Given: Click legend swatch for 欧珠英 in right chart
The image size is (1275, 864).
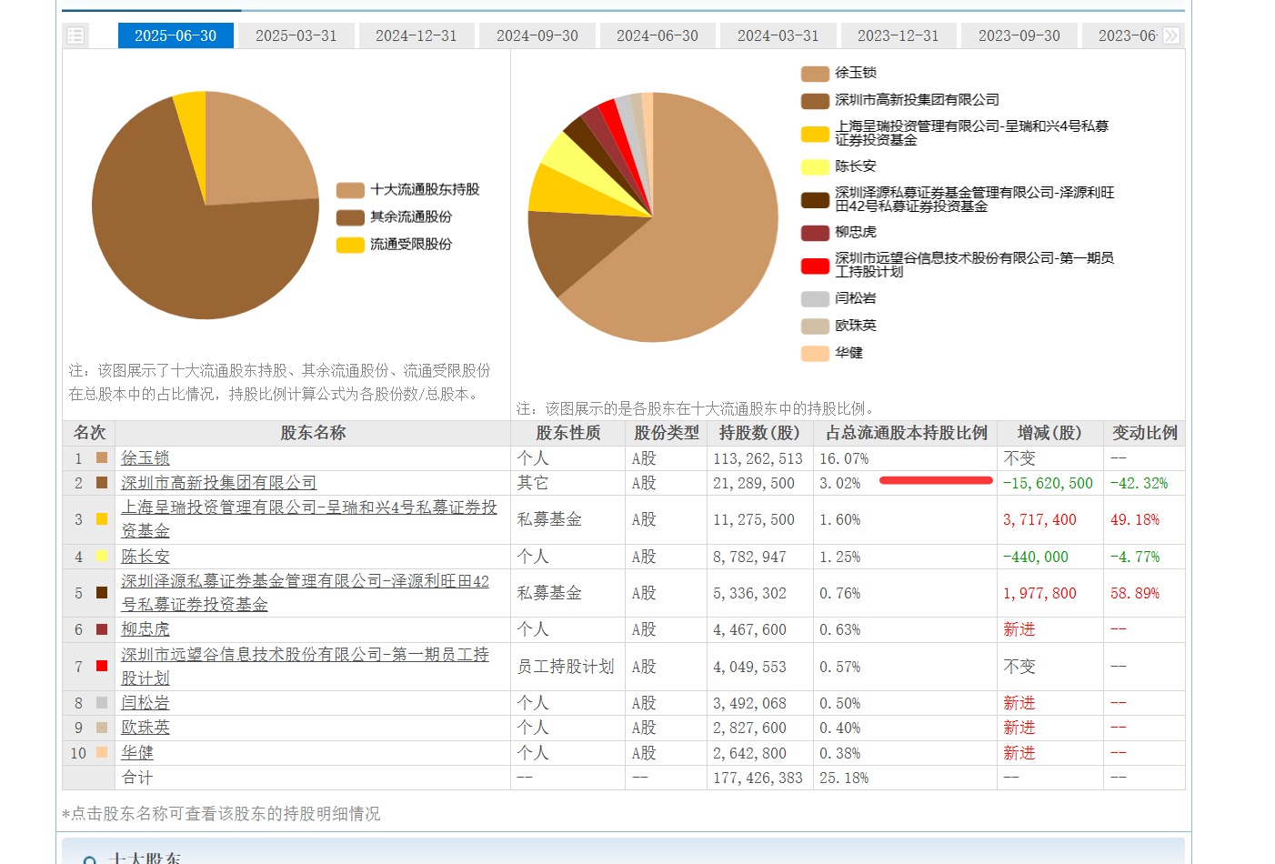Looking at the screenshot, I should coord(815,327).
